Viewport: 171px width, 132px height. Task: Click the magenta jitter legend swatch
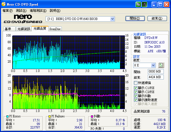pyautogui.click(x=92, y=117)
